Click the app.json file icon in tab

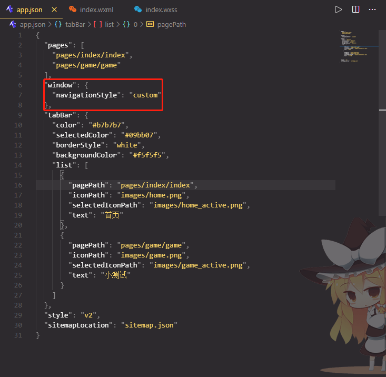click(10, 9)
